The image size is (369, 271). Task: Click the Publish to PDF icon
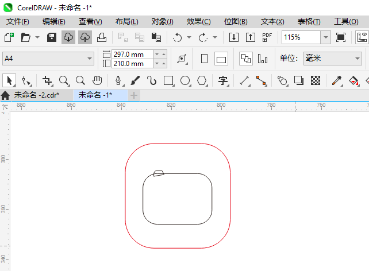coord(267,37)
